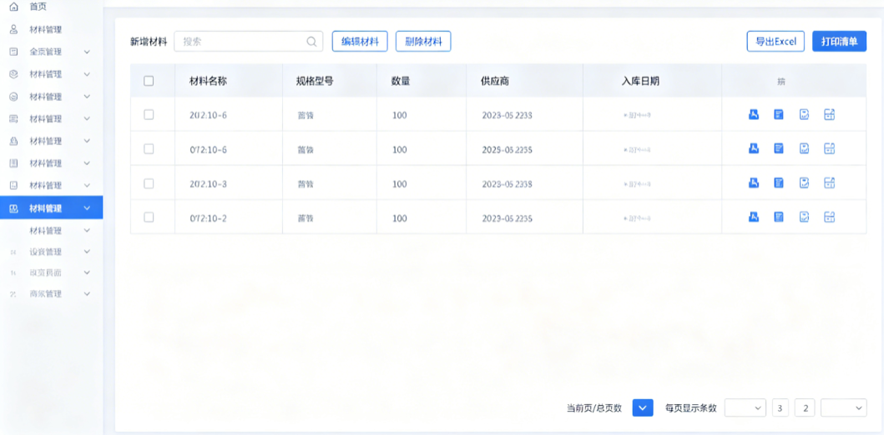Select the highlighted 材料管理 sidebar item
This screenshot has height=435, width=884.
pyautogui.click(x=51, y=208)
